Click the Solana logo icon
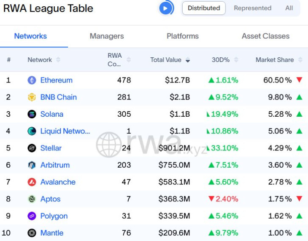Viewport: 308px width, 241px height. pyautogui.click(x=32, y=114)
